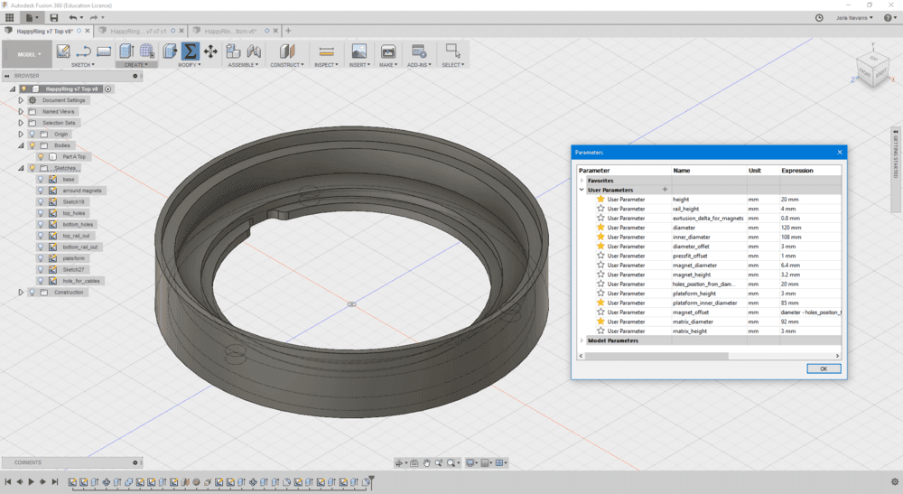This screenshot has width=903, height=494.
Task: Collapse the Sketches folder
Action: pos(21,168)
